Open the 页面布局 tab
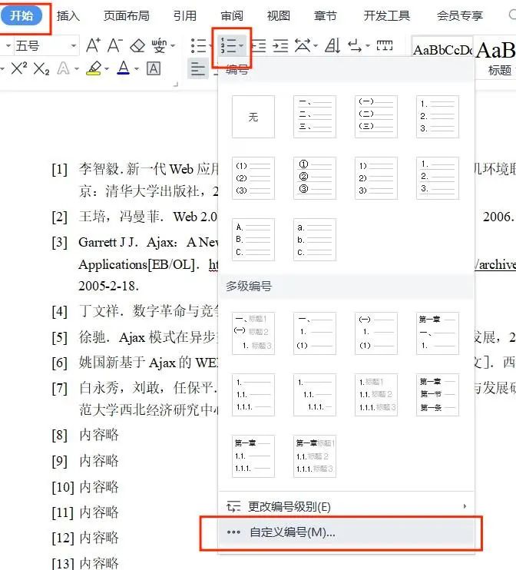Screen dimensions: 516x570 pos(127,16)
